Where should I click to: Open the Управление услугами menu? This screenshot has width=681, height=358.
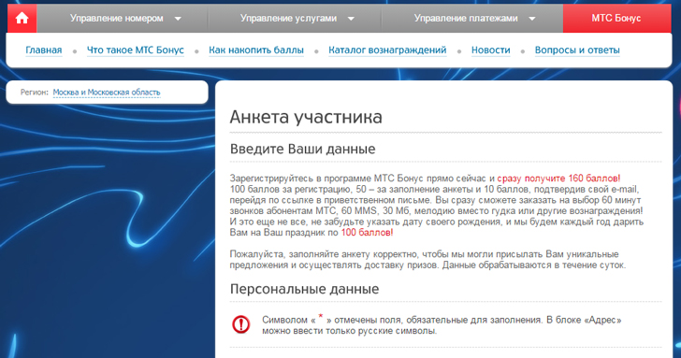coord(288,18)
